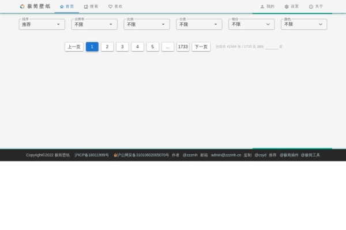Open the 喜欢 favorites tab
346x230 pixels.
(115, 7)
